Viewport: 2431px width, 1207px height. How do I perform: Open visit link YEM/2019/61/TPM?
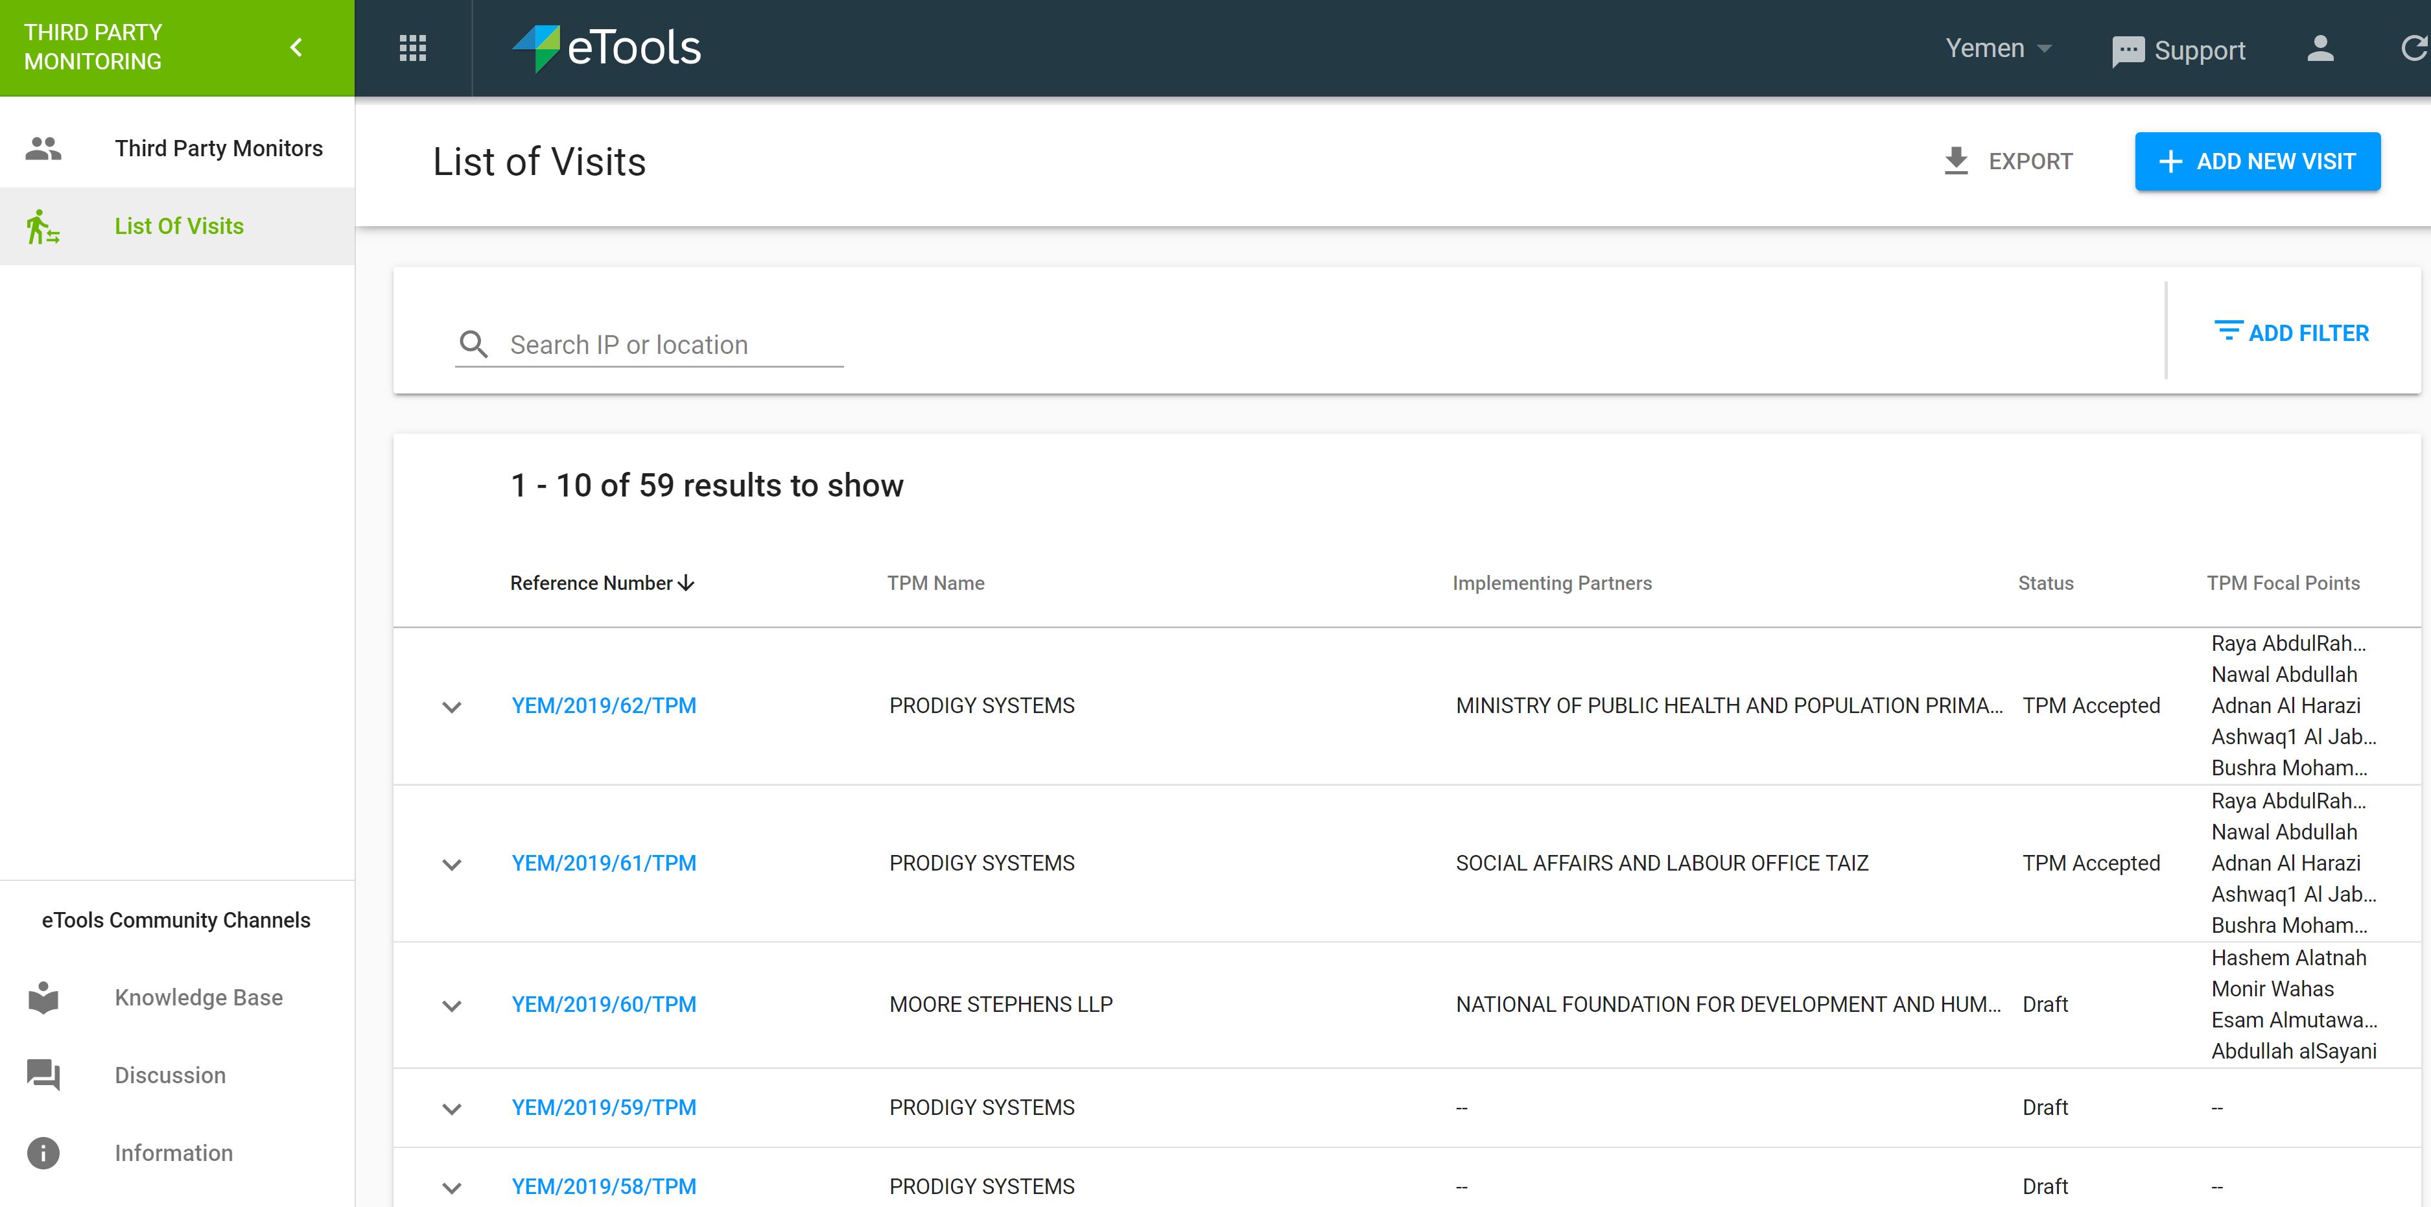(x=604, y=863)
